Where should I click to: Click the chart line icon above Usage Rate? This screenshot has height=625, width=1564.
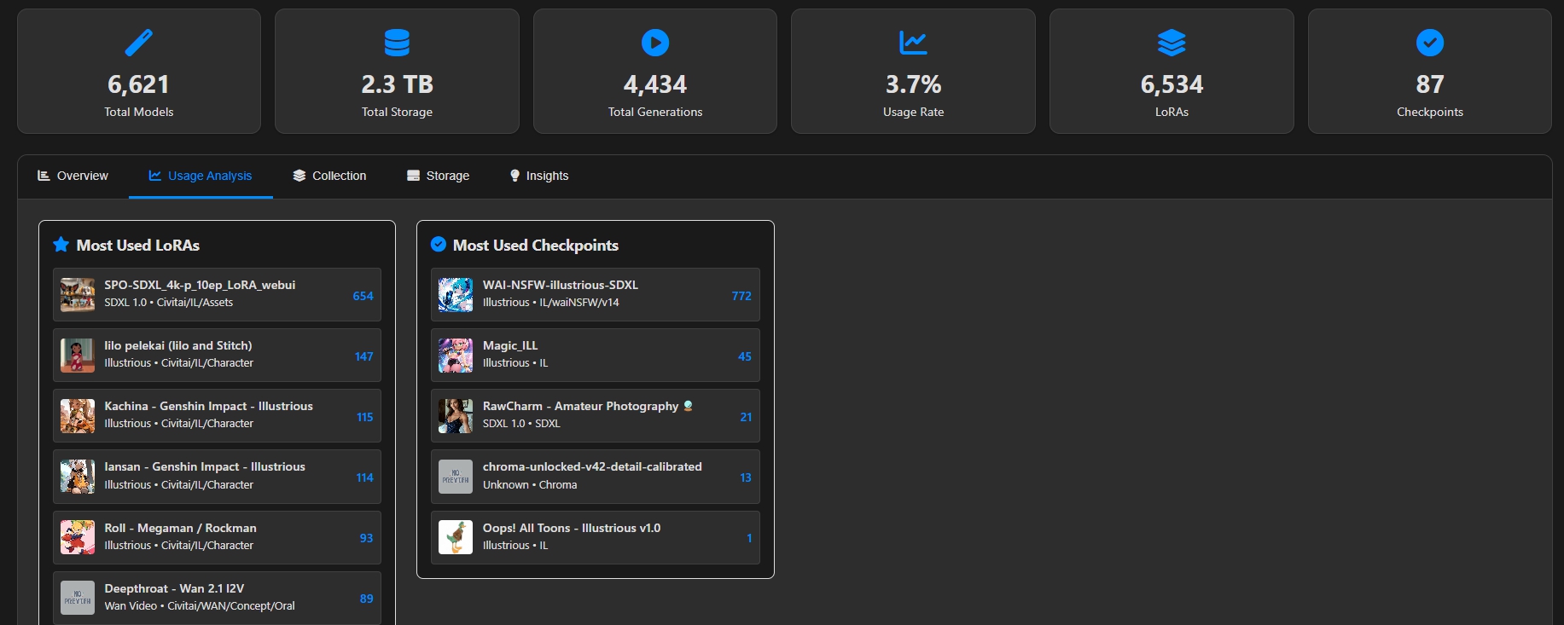tap(913, 42)
